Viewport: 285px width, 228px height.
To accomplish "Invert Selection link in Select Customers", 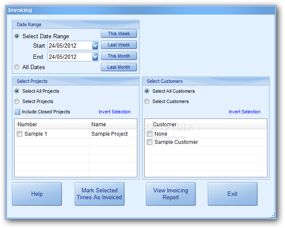I will [x=245, y=112].
